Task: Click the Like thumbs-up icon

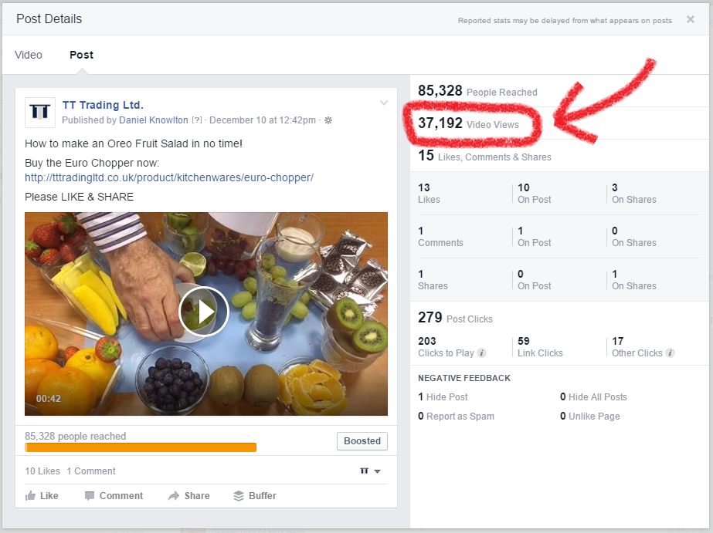Action: coord(30,496)
